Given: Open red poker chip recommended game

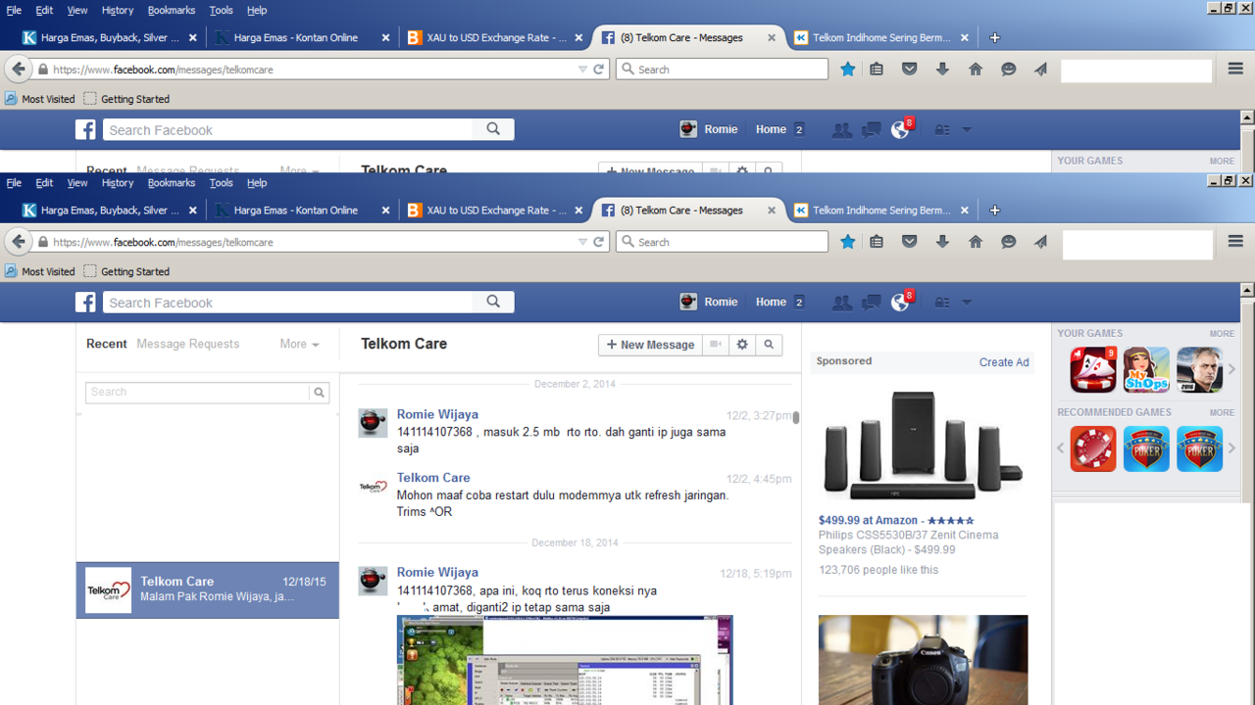Looking at the screenshot, I should pos(1093,449).
